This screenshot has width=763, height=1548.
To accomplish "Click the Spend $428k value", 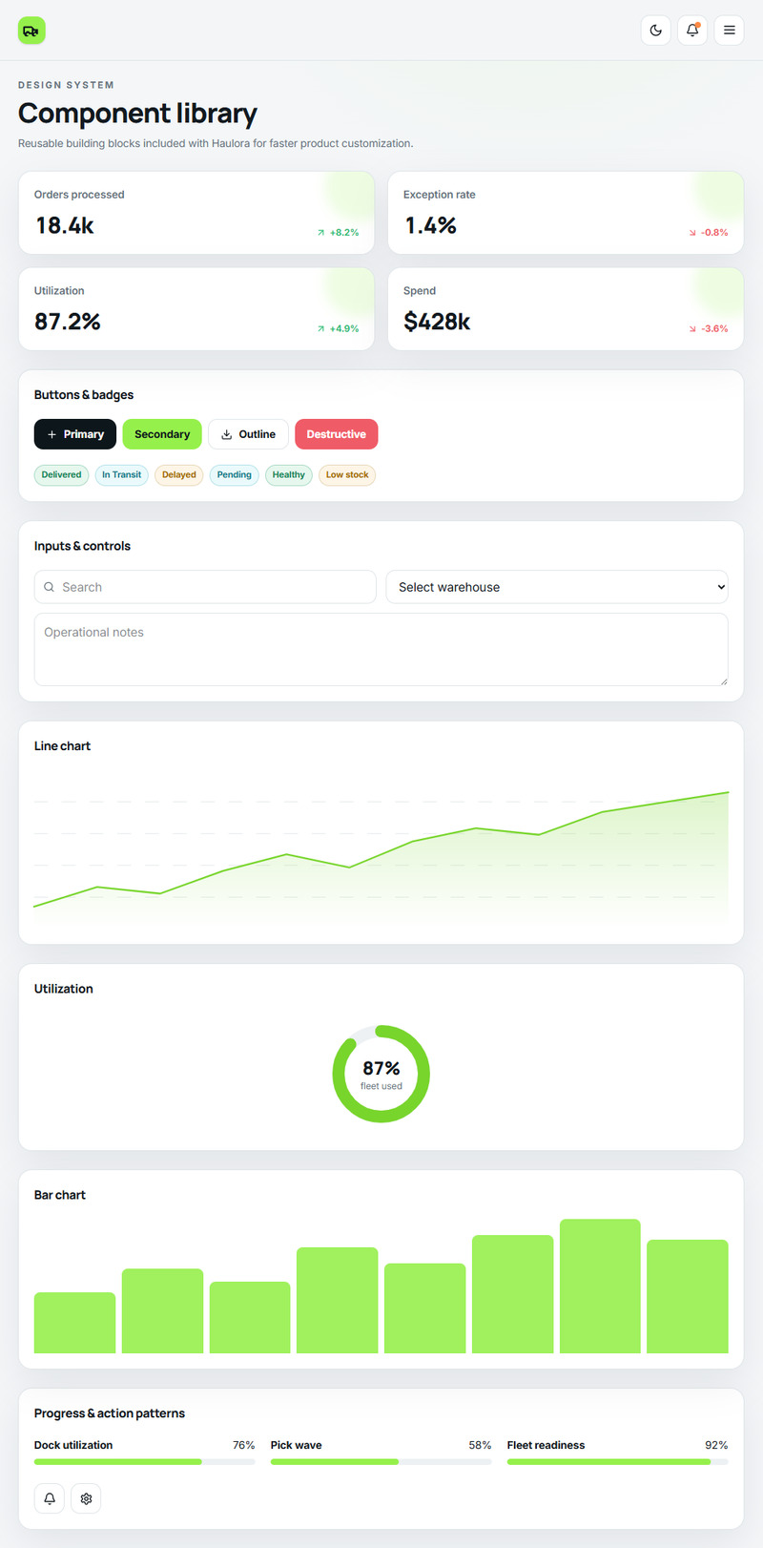I will tap(437, 322).
